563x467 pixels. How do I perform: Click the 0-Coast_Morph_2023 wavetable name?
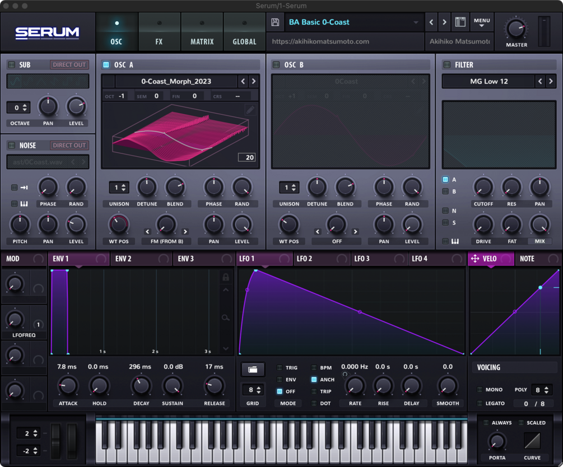click(176, 82)
